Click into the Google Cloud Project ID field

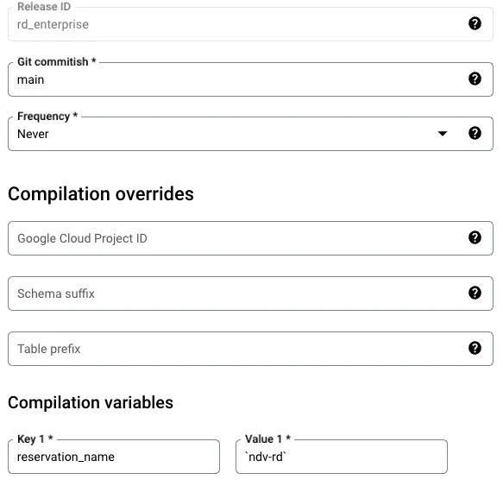pos(250,238)
